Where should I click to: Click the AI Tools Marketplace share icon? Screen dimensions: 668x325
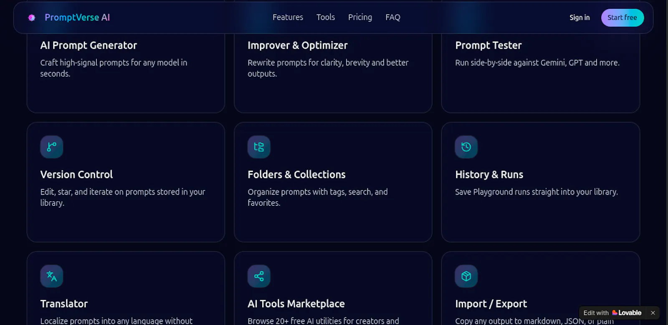pos(259,276)
